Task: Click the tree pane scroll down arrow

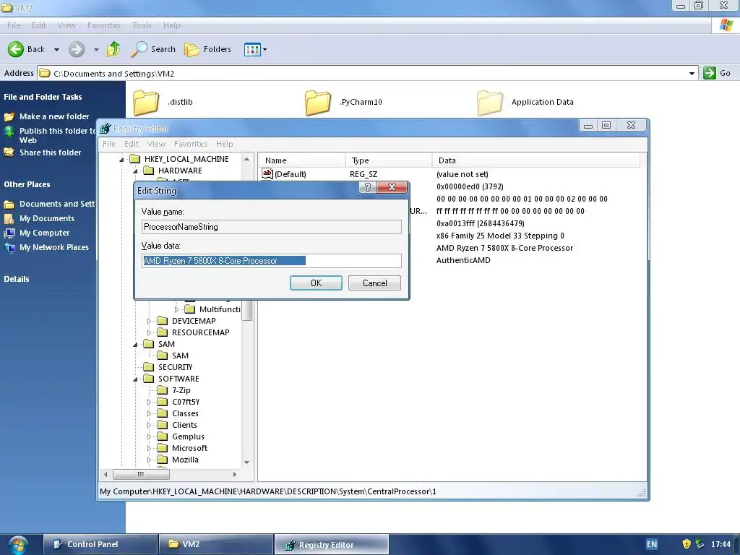Action: [247, 462]
